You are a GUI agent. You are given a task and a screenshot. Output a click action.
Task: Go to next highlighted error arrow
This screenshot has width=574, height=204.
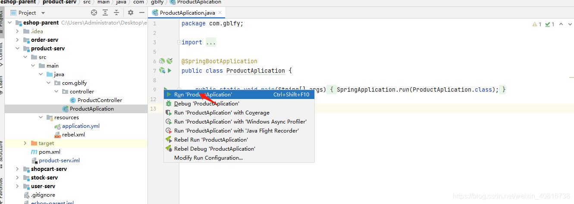570,24
